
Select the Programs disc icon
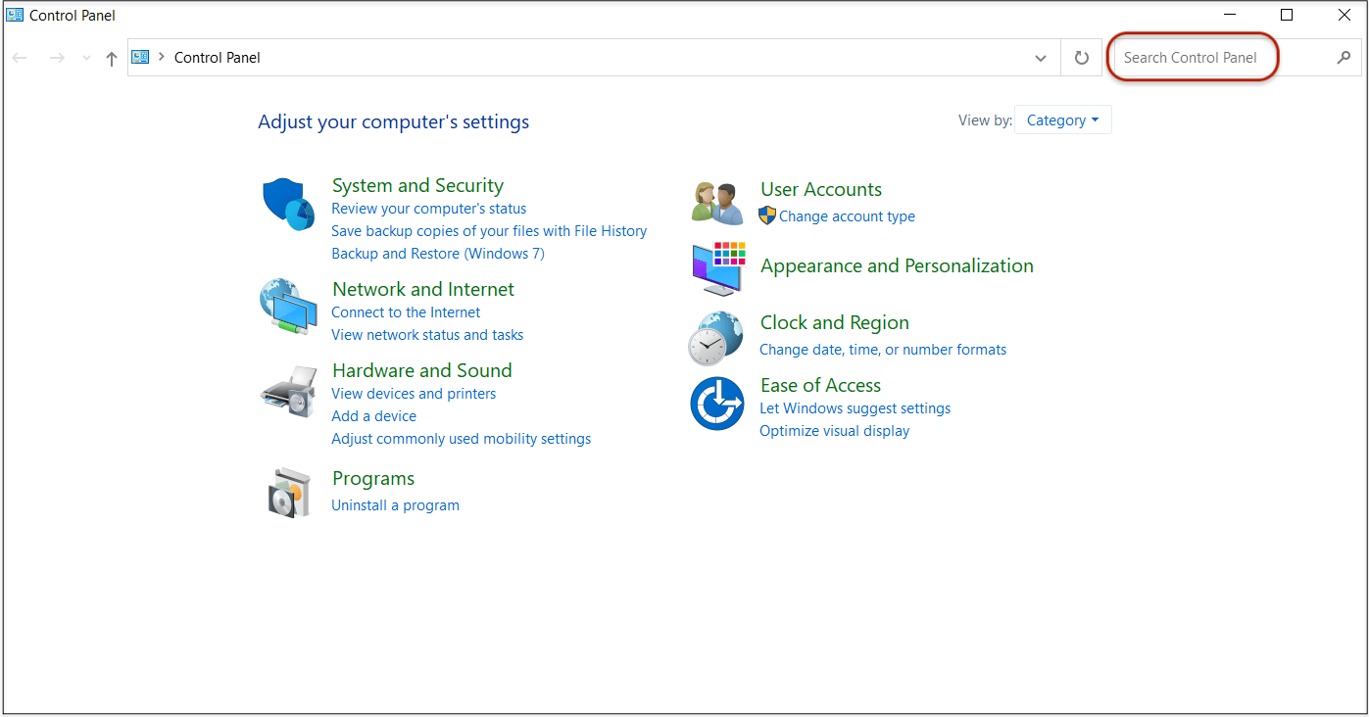coord(287,492)
